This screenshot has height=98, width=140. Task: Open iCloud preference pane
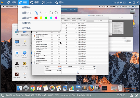click(x=17, y=54)
